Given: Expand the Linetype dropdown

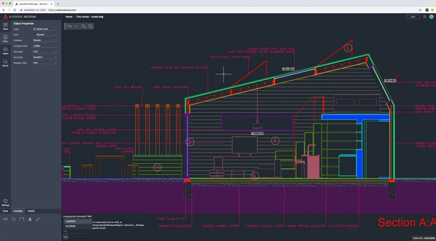Looking at the screenshot, I should click(45, 40).
